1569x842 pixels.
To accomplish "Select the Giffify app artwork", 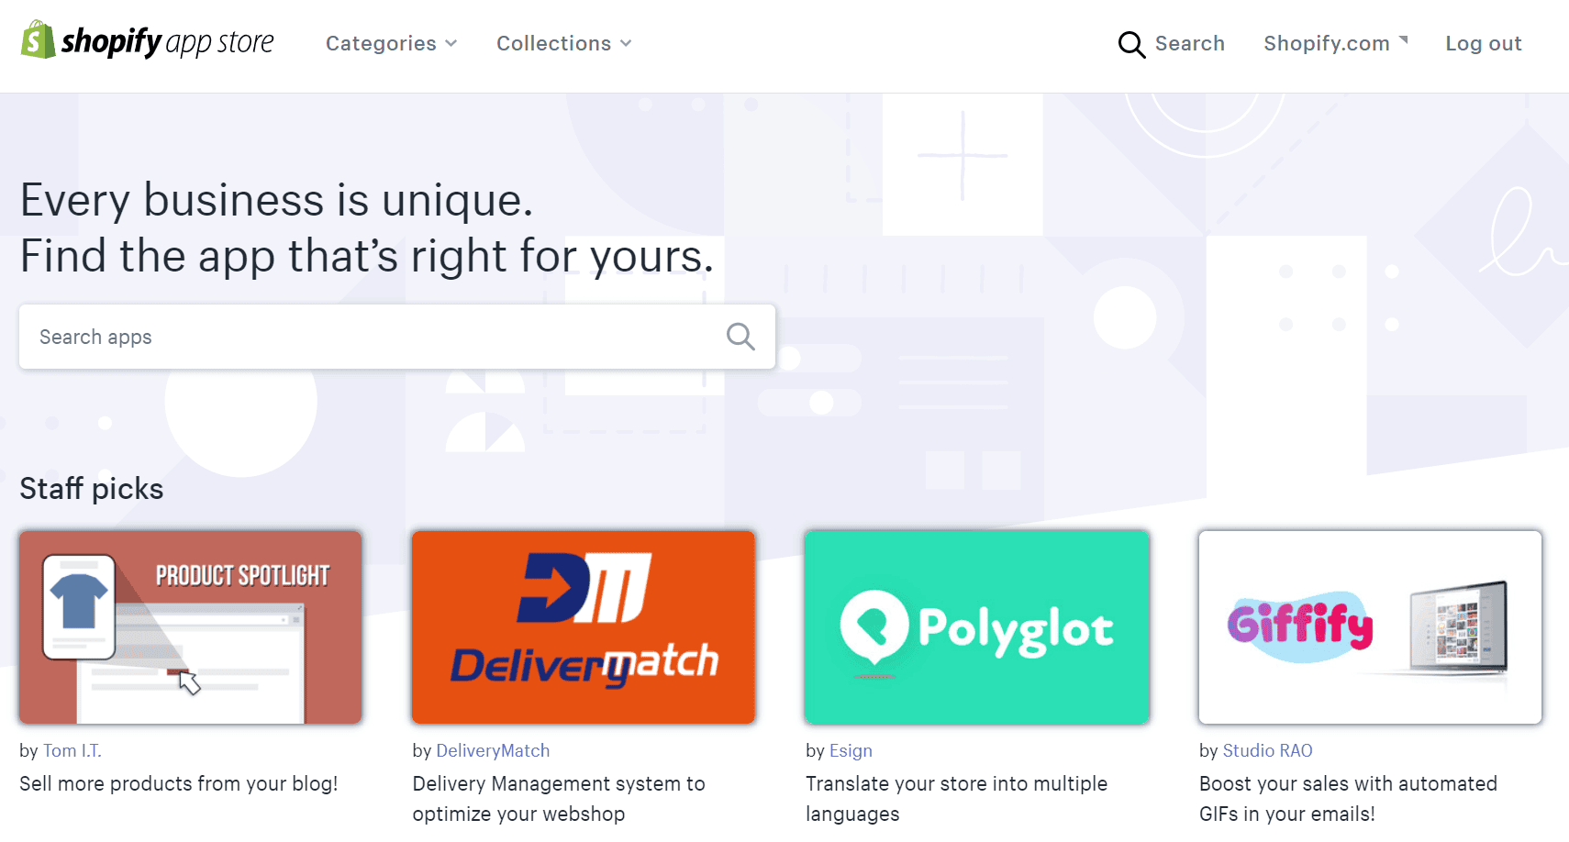I will click(1368, 627).
